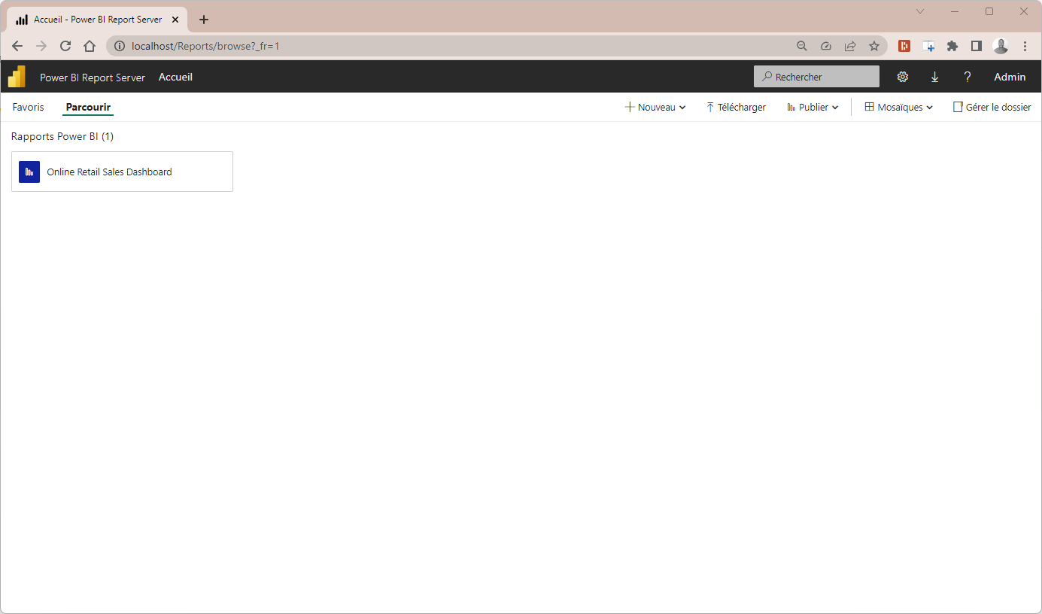Image resolution: width=1042 pixels, height=614 pixels.
Task: Click the Rapports Power BI (1) heading
Action: 62,136
